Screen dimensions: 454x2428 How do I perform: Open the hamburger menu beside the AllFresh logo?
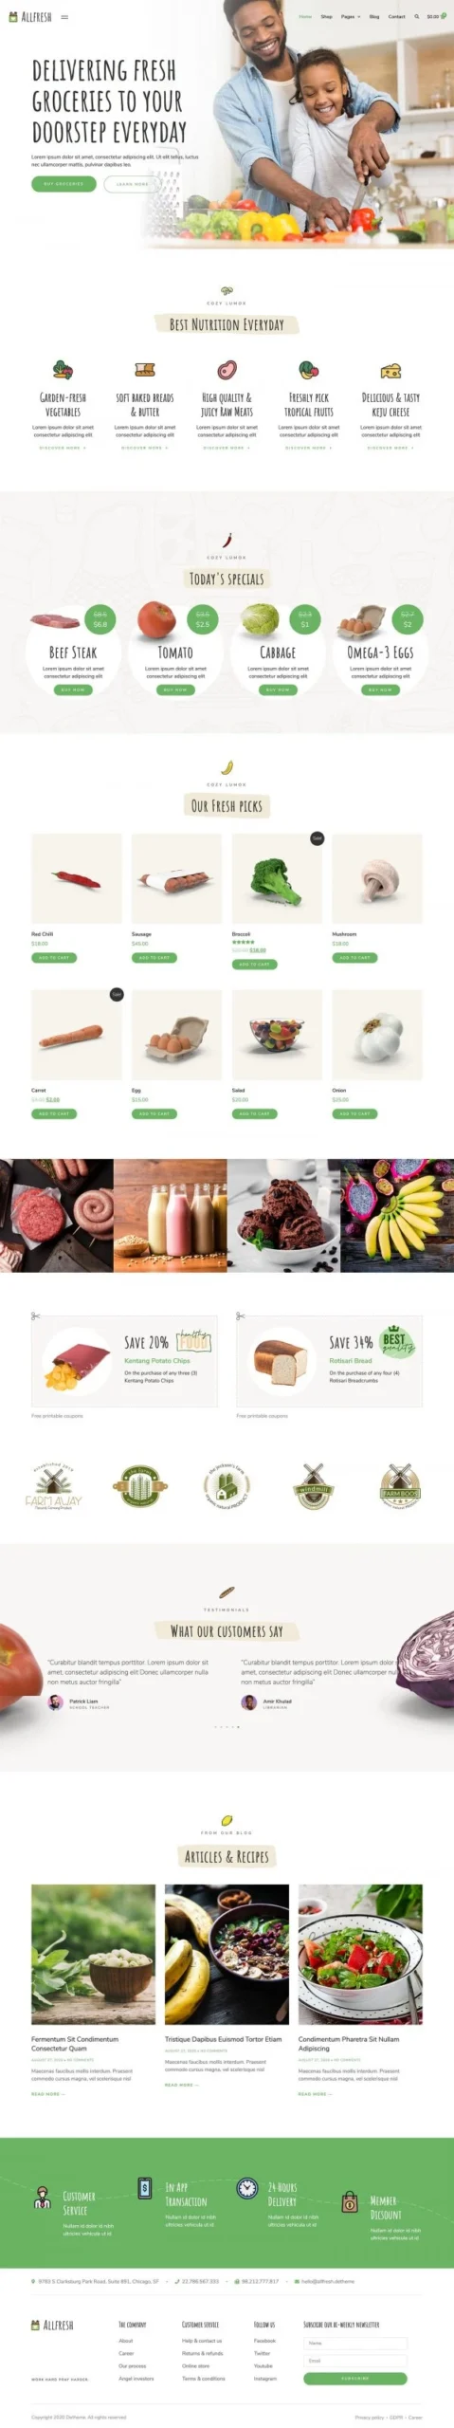(x=64, y=17)
